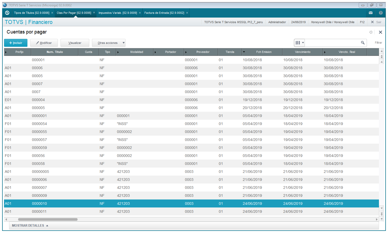
Task: Open the TOTVS main menu round icon
Action: [x=7, y=13]
